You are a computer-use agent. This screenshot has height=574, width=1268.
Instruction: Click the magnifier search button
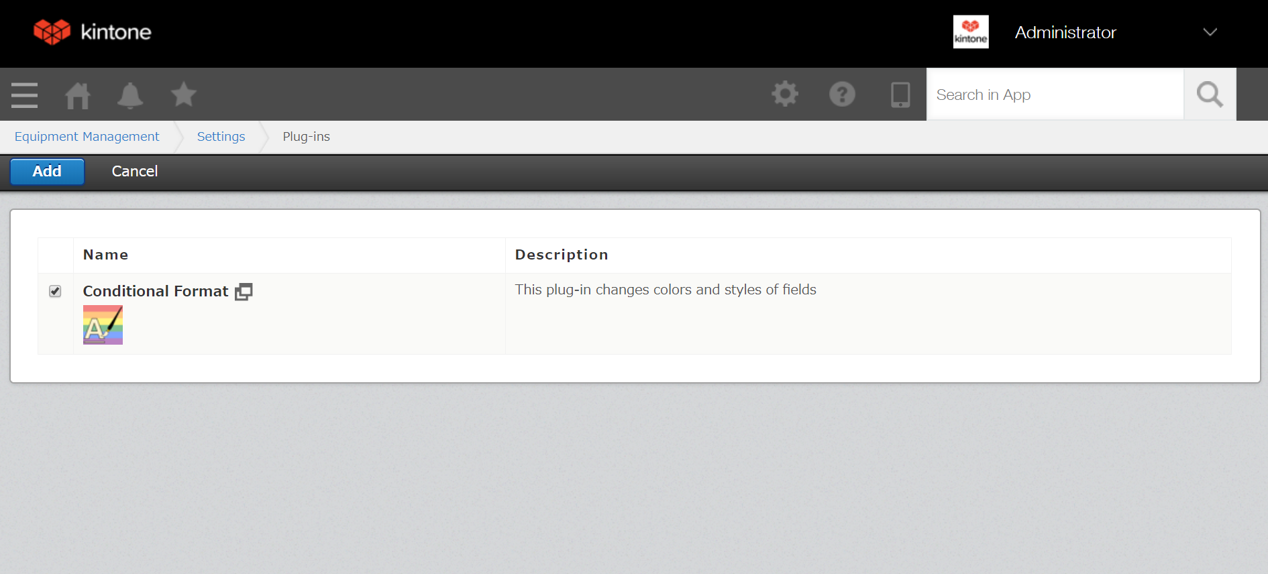(1210, 95)
